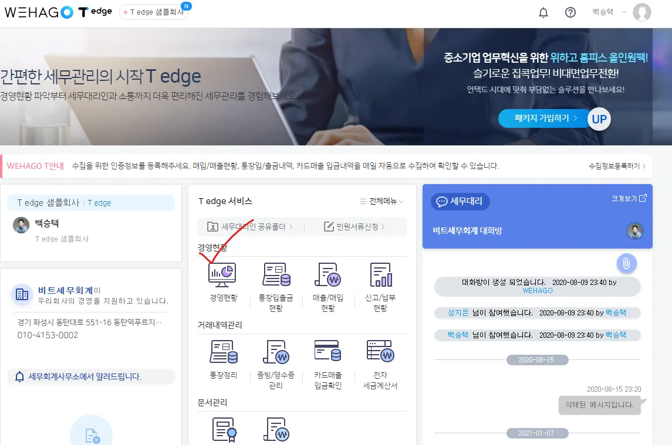The width and height of the screenshot is (672, 445).
Task: Click WEHAGO link in chat creation message
Action: (538, 291)
